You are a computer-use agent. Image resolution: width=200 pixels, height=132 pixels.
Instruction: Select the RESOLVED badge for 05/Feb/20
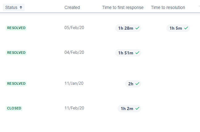[x=16, y=28]
